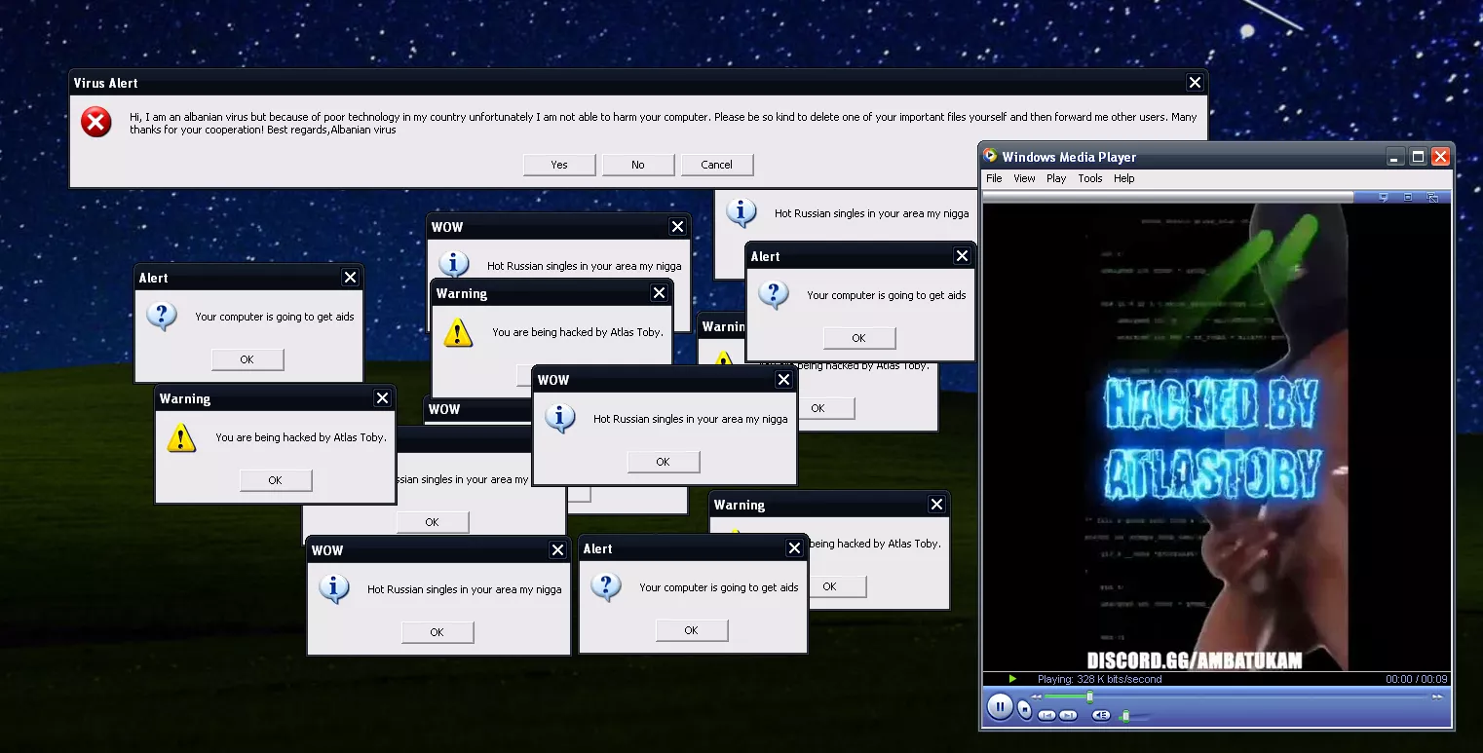Open the View menu in Media Player
The height and width of the screenshot is (753, 1483).
pyautogui.click(x=1024, y=178)
